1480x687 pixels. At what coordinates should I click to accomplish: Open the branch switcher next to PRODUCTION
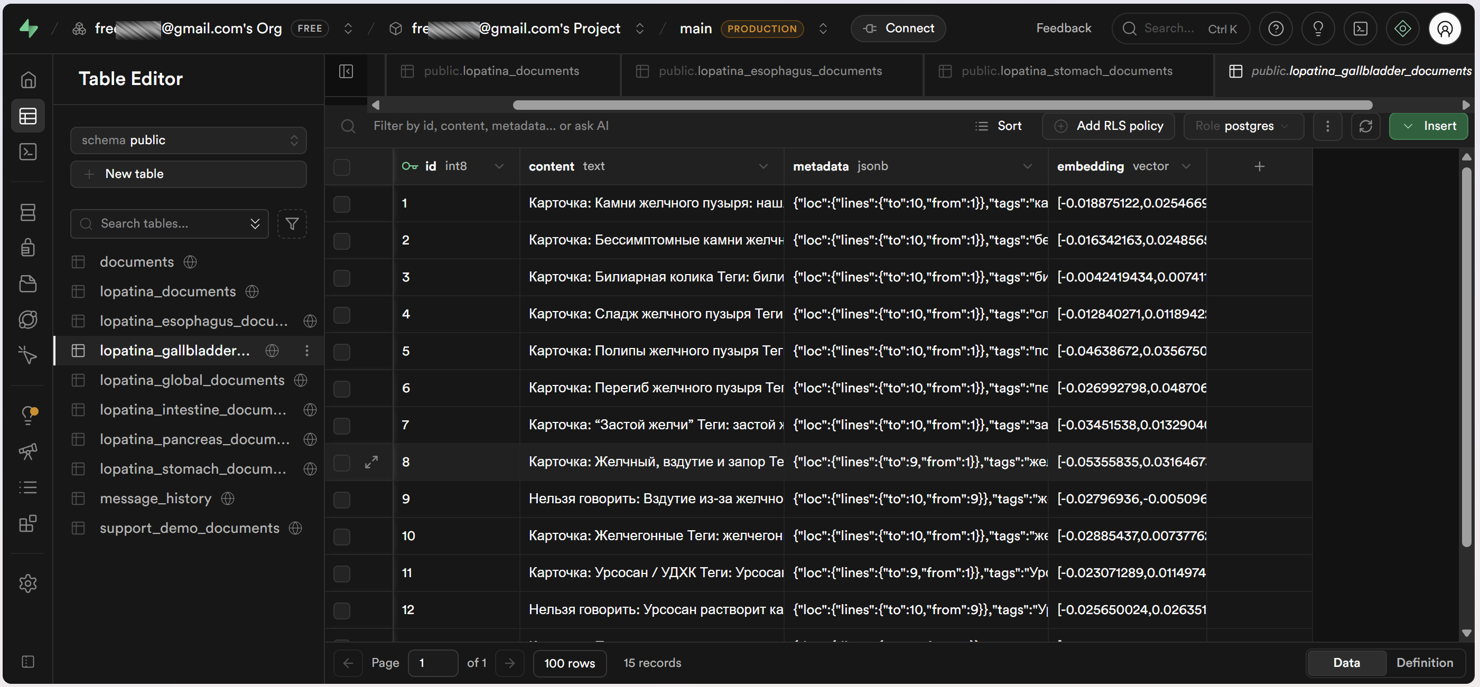point(823,28)
